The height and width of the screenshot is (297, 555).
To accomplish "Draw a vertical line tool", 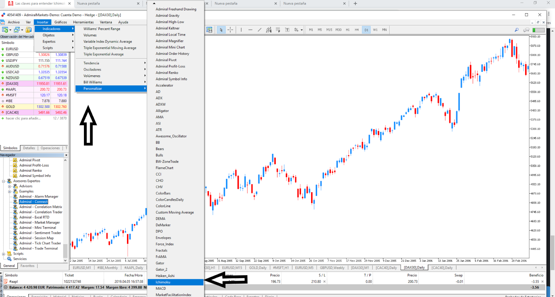I will 241,30.
